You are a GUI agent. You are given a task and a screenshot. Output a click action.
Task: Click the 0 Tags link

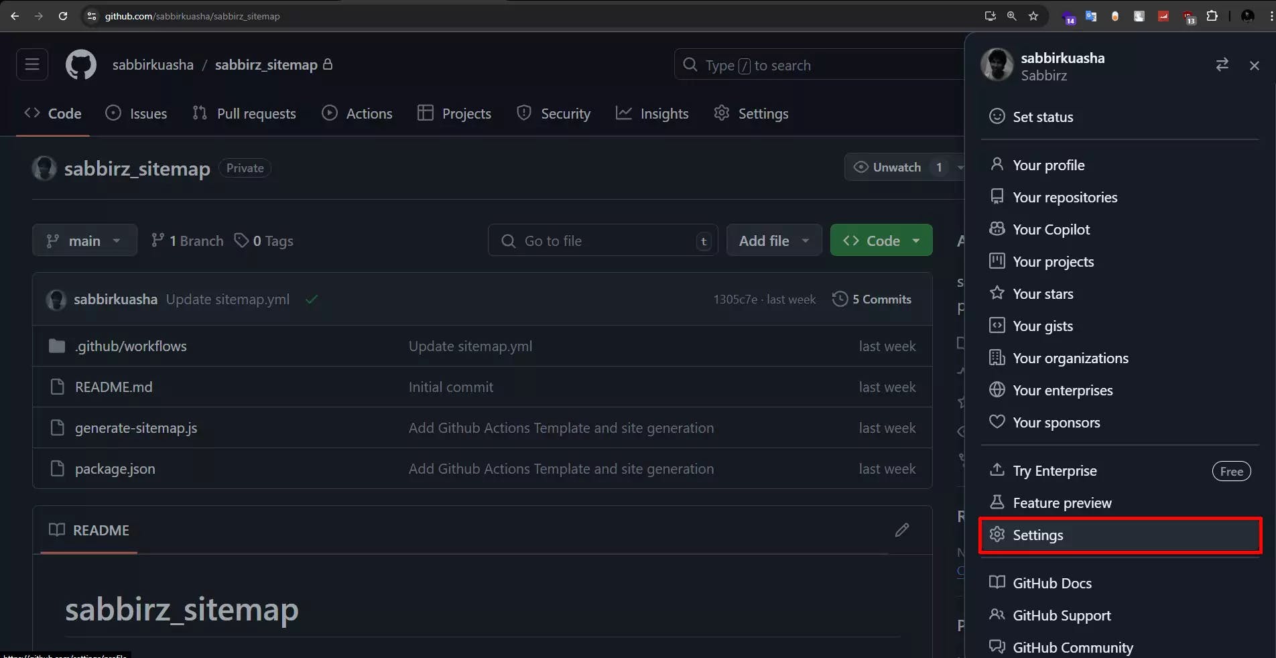point(264,241)
